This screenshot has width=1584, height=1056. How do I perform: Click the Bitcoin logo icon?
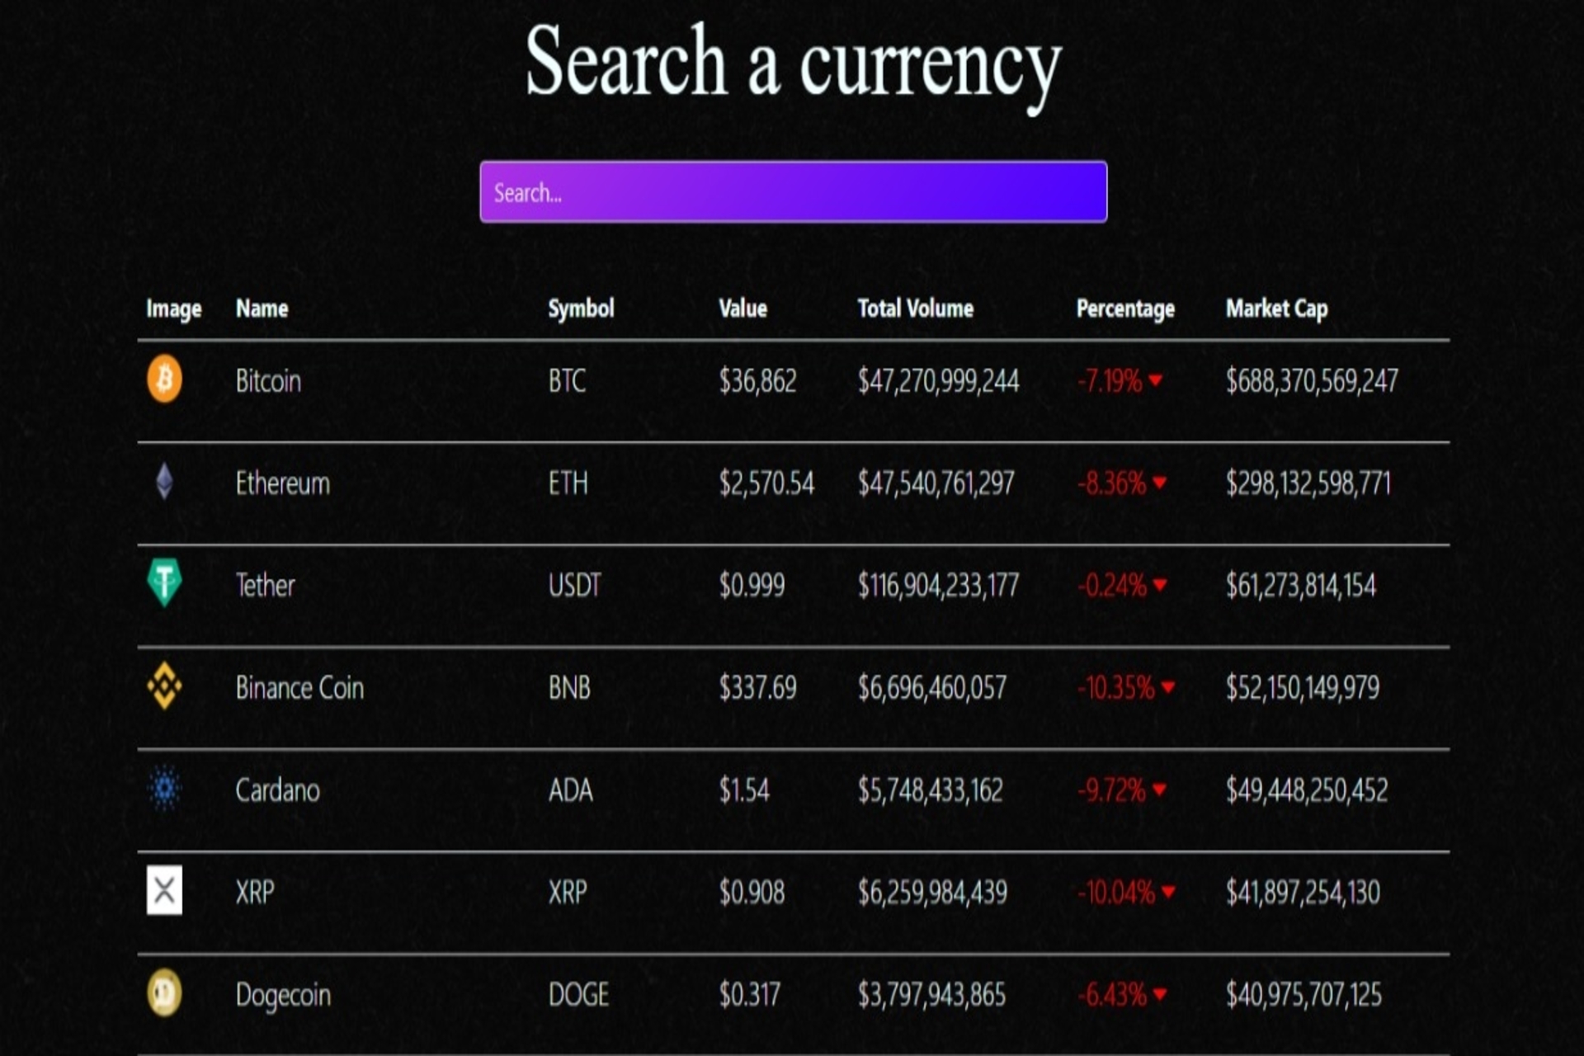point(164,379)
